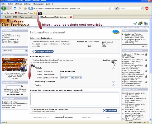Viewport: 152px width, 124px height.
Task: Click the Adblock Plus ABP icon
Action: tap(147, 8)
